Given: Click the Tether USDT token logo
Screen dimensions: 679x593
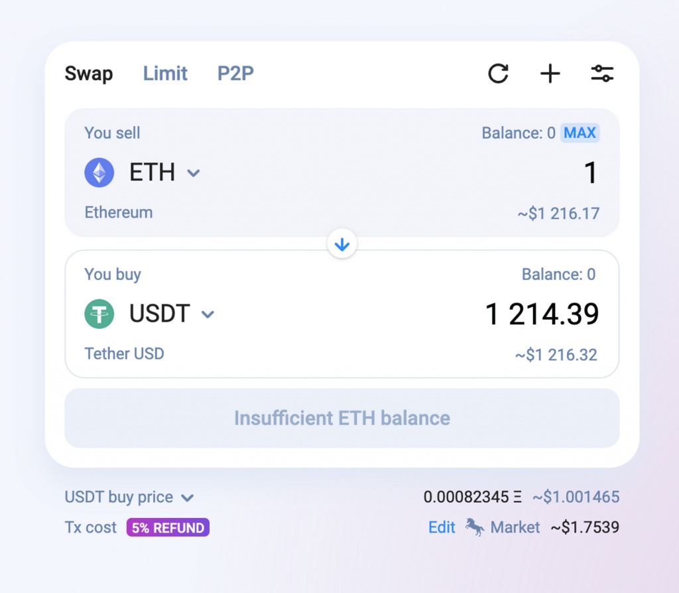Looking at the screenshot, I should [99, 314].
